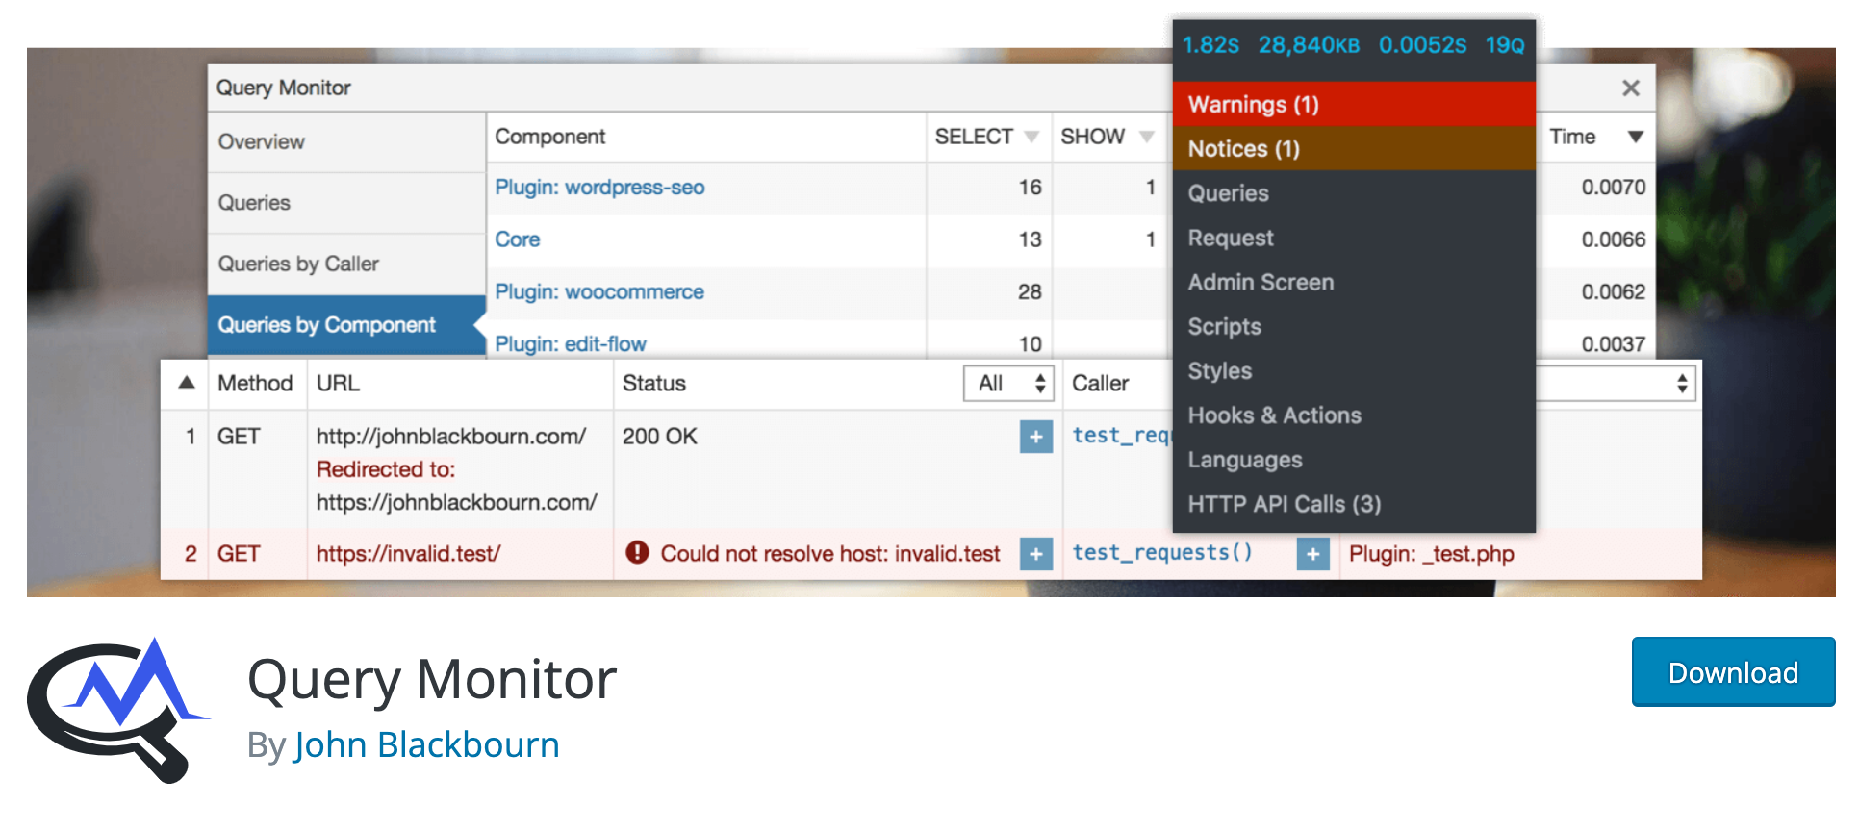
Task: Open the component filter dropdown at right
Action: [1617, 384]
